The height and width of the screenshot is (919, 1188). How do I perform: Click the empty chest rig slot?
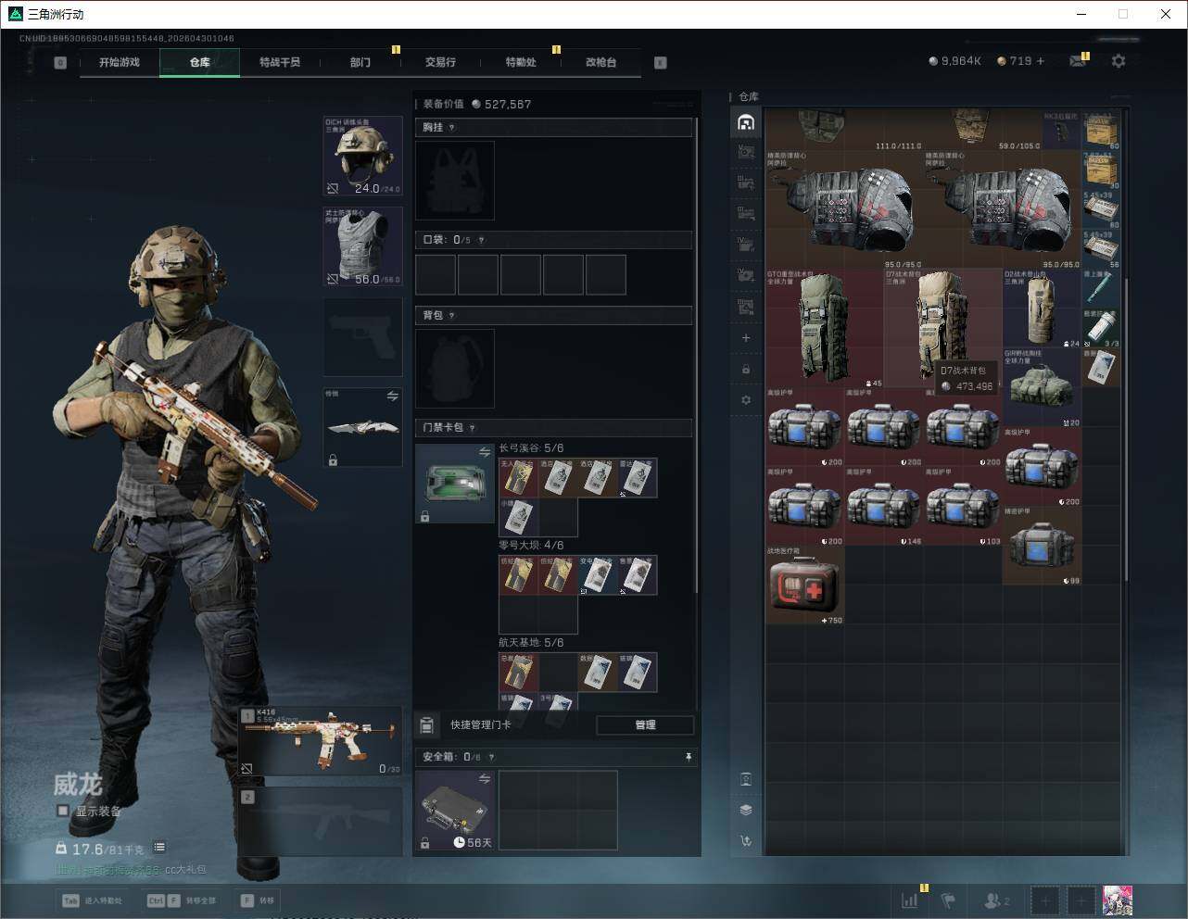[455, 180]
